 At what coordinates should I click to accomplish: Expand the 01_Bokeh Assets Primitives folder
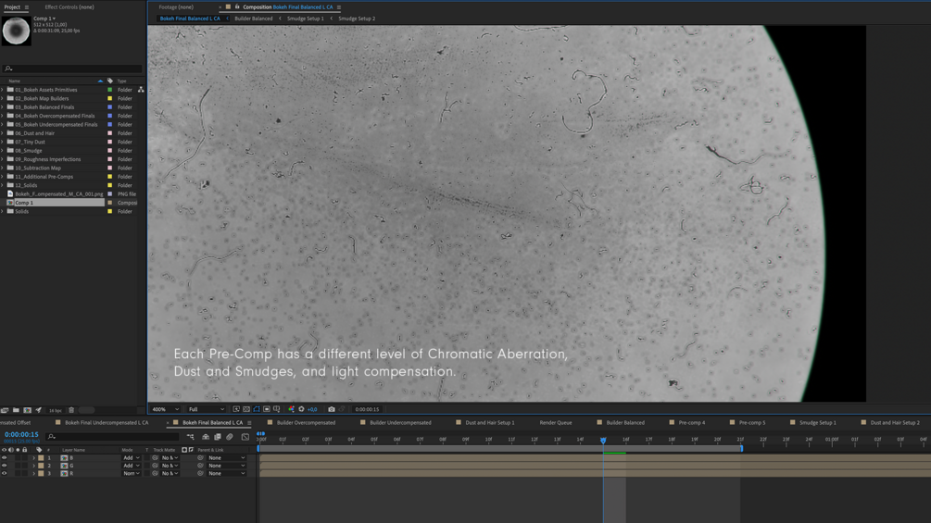point(3,90)
